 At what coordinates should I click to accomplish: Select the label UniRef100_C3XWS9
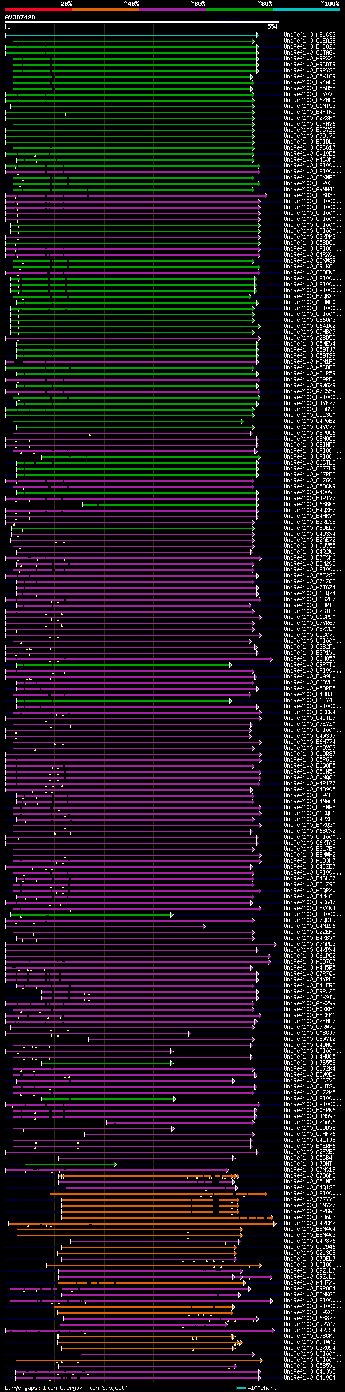pos(309,261)
